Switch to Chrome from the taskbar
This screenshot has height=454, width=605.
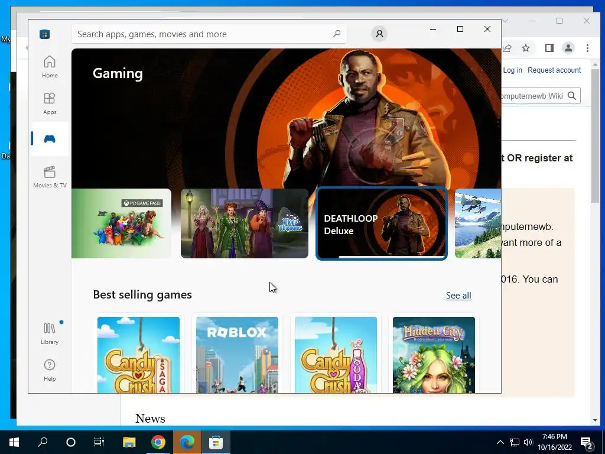[x=158, y=442]
